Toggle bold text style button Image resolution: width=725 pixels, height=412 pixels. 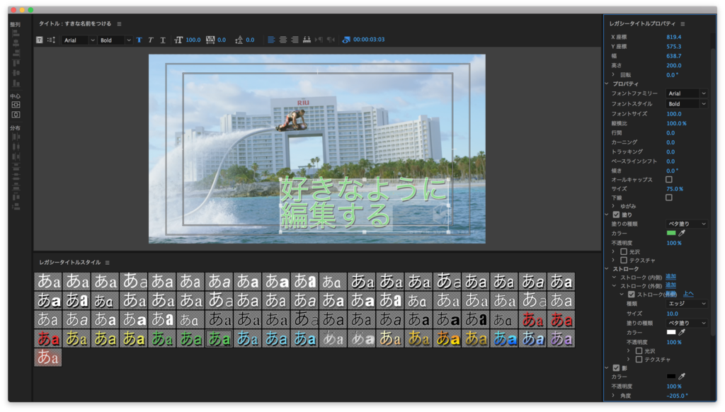[139, 40]
